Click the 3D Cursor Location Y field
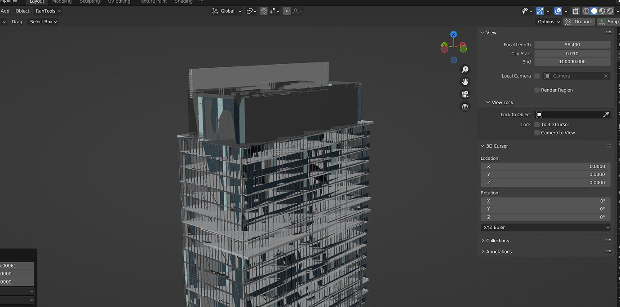This screenshot has width=620, height=307. tap(545, 175)
